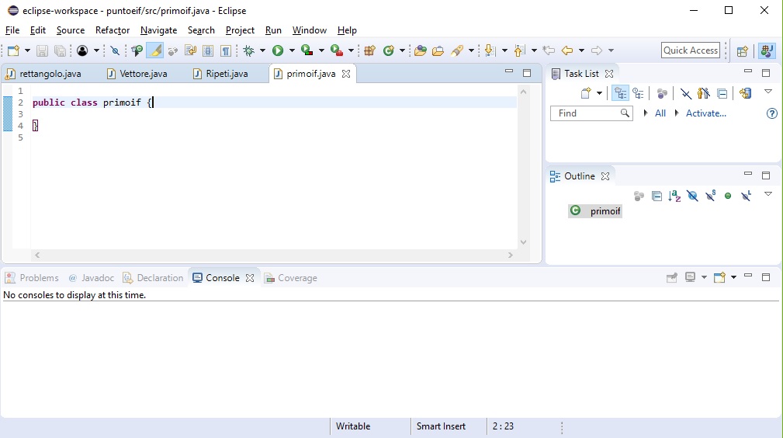Switch to Ripeti.java editor tab

pyautogui.click(x=220, y=74)
